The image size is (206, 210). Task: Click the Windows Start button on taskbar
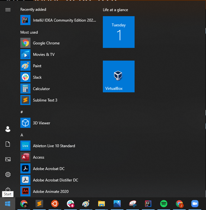pyautogui.click(x=8, y=204)
